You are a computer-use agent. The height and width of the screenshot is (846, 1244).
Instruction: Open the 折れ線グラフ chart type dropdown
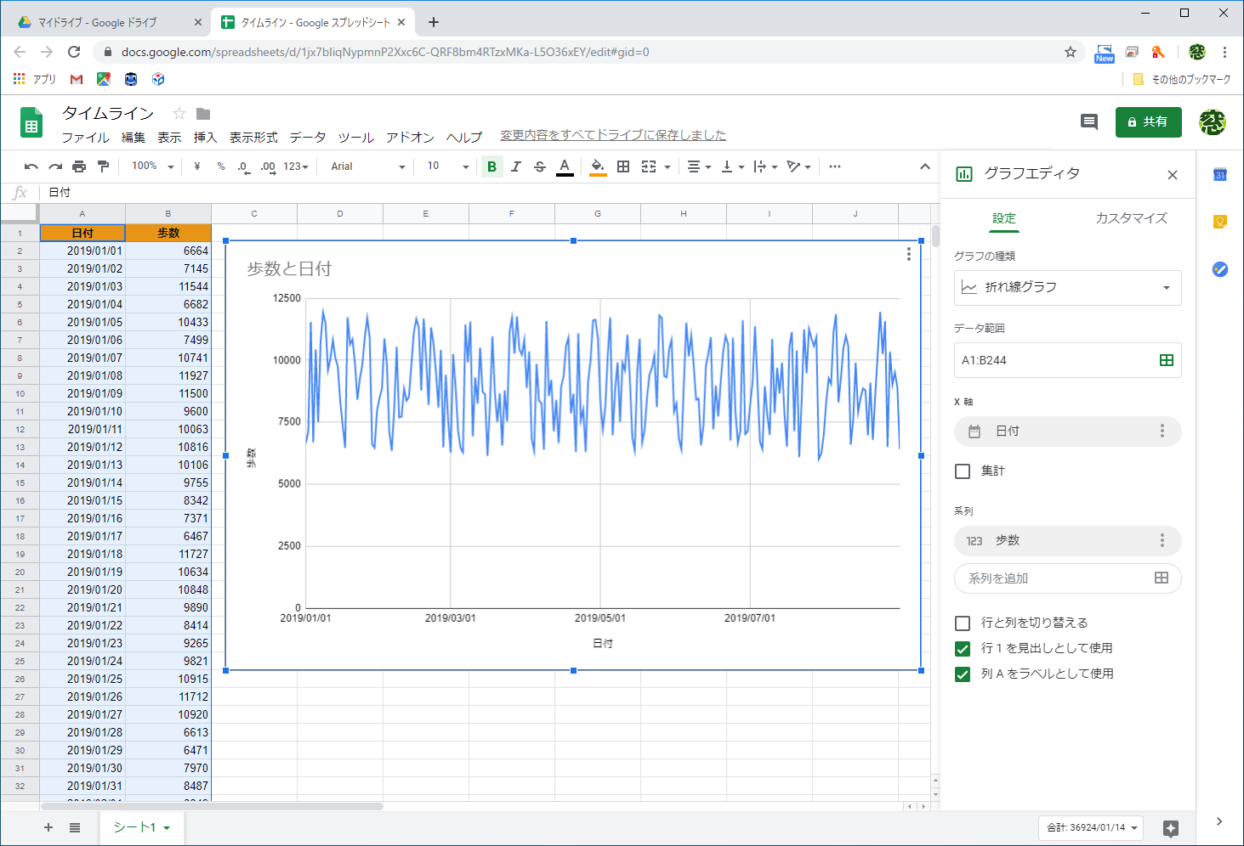1067,288
